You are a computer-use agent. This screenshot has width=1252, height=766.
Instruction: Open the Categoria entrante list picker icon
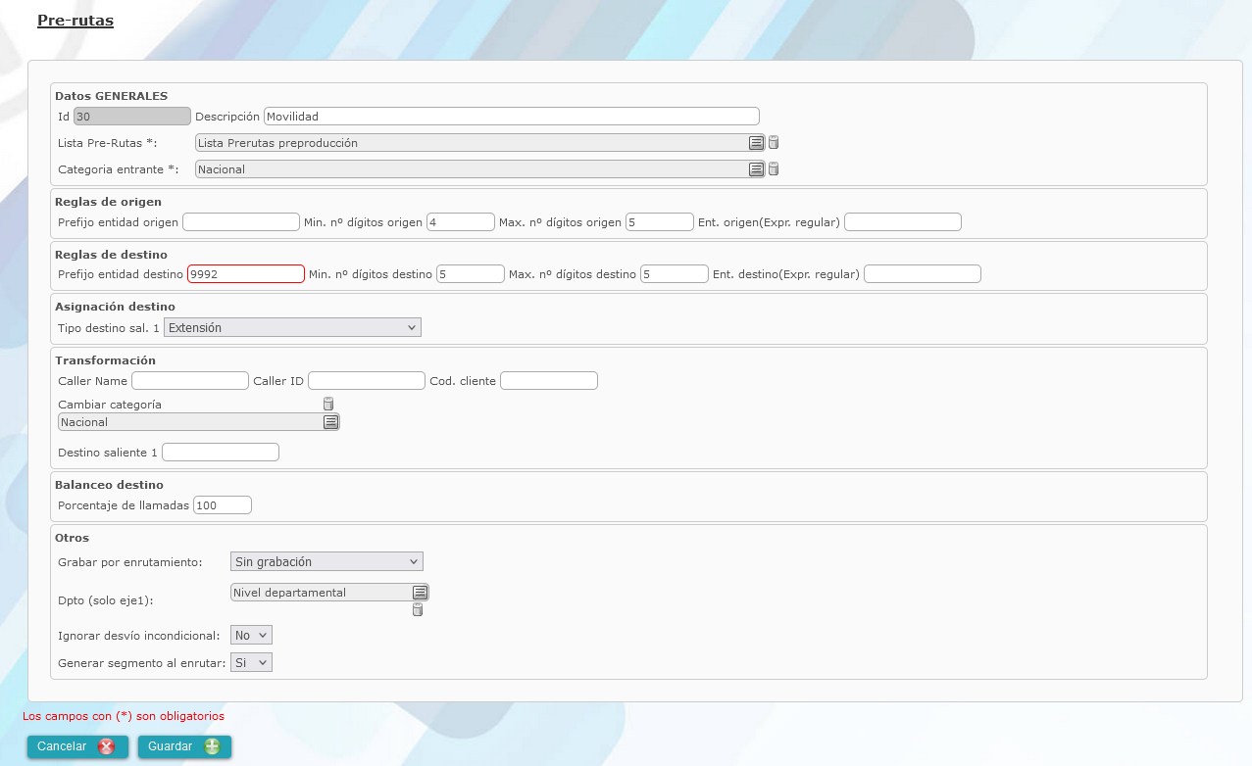(x=756, y=169)
